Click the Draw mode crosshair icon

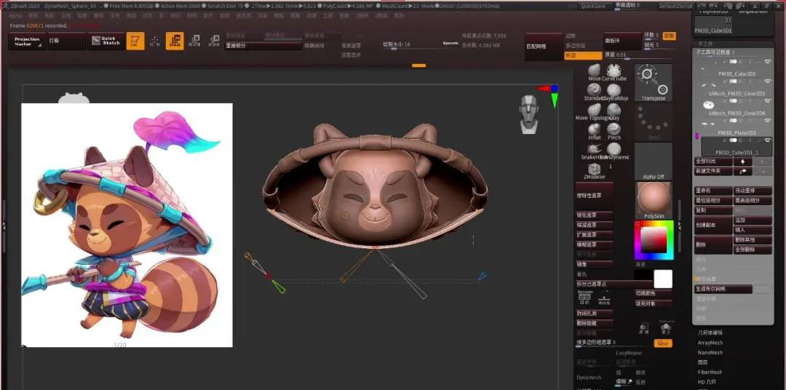click(155, 41)
